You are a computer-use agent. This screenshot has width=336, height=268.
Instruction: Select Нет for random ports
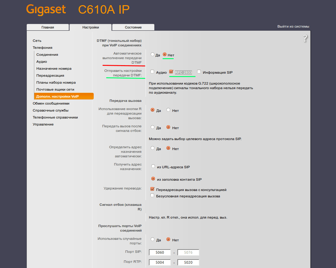click(168, 239)
